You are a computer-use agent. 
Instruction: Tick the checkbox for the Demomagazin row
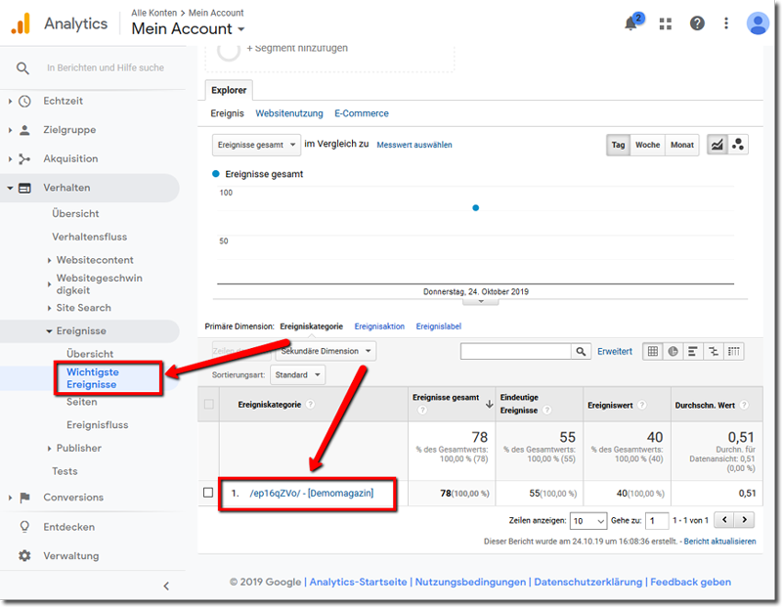click(x=208, y=493)
